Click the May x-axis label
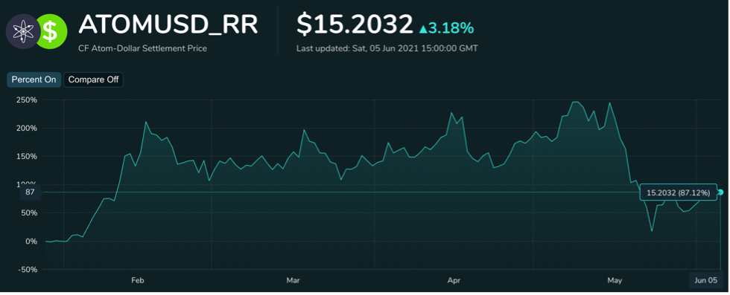Image resolution: width=730 pixels, height=295 pixels. (x=615, y=280)
